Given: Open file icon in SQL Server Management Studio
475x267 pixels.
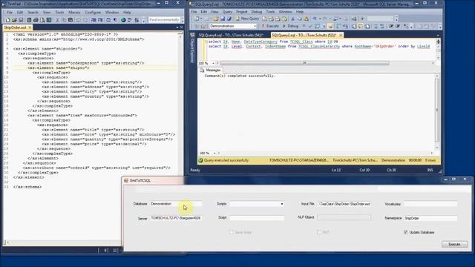Looking at the screenshot, I should point(216,19).
